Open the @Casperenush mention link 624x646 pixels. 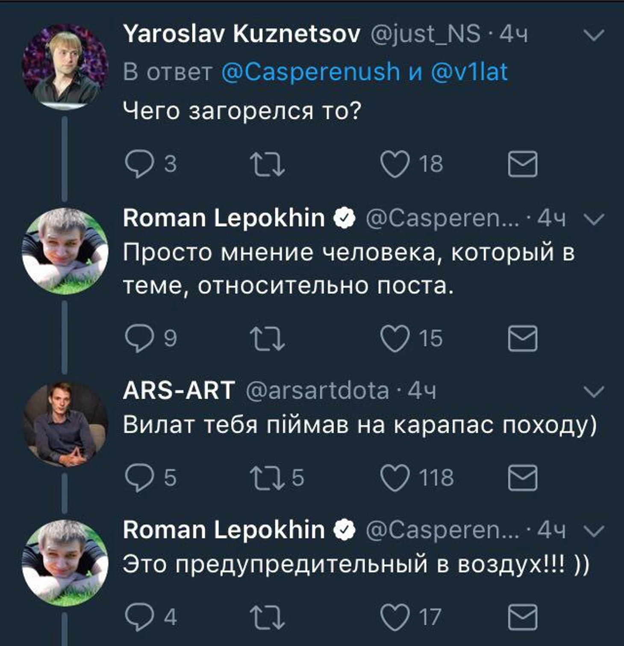click(x=311, y=72)
